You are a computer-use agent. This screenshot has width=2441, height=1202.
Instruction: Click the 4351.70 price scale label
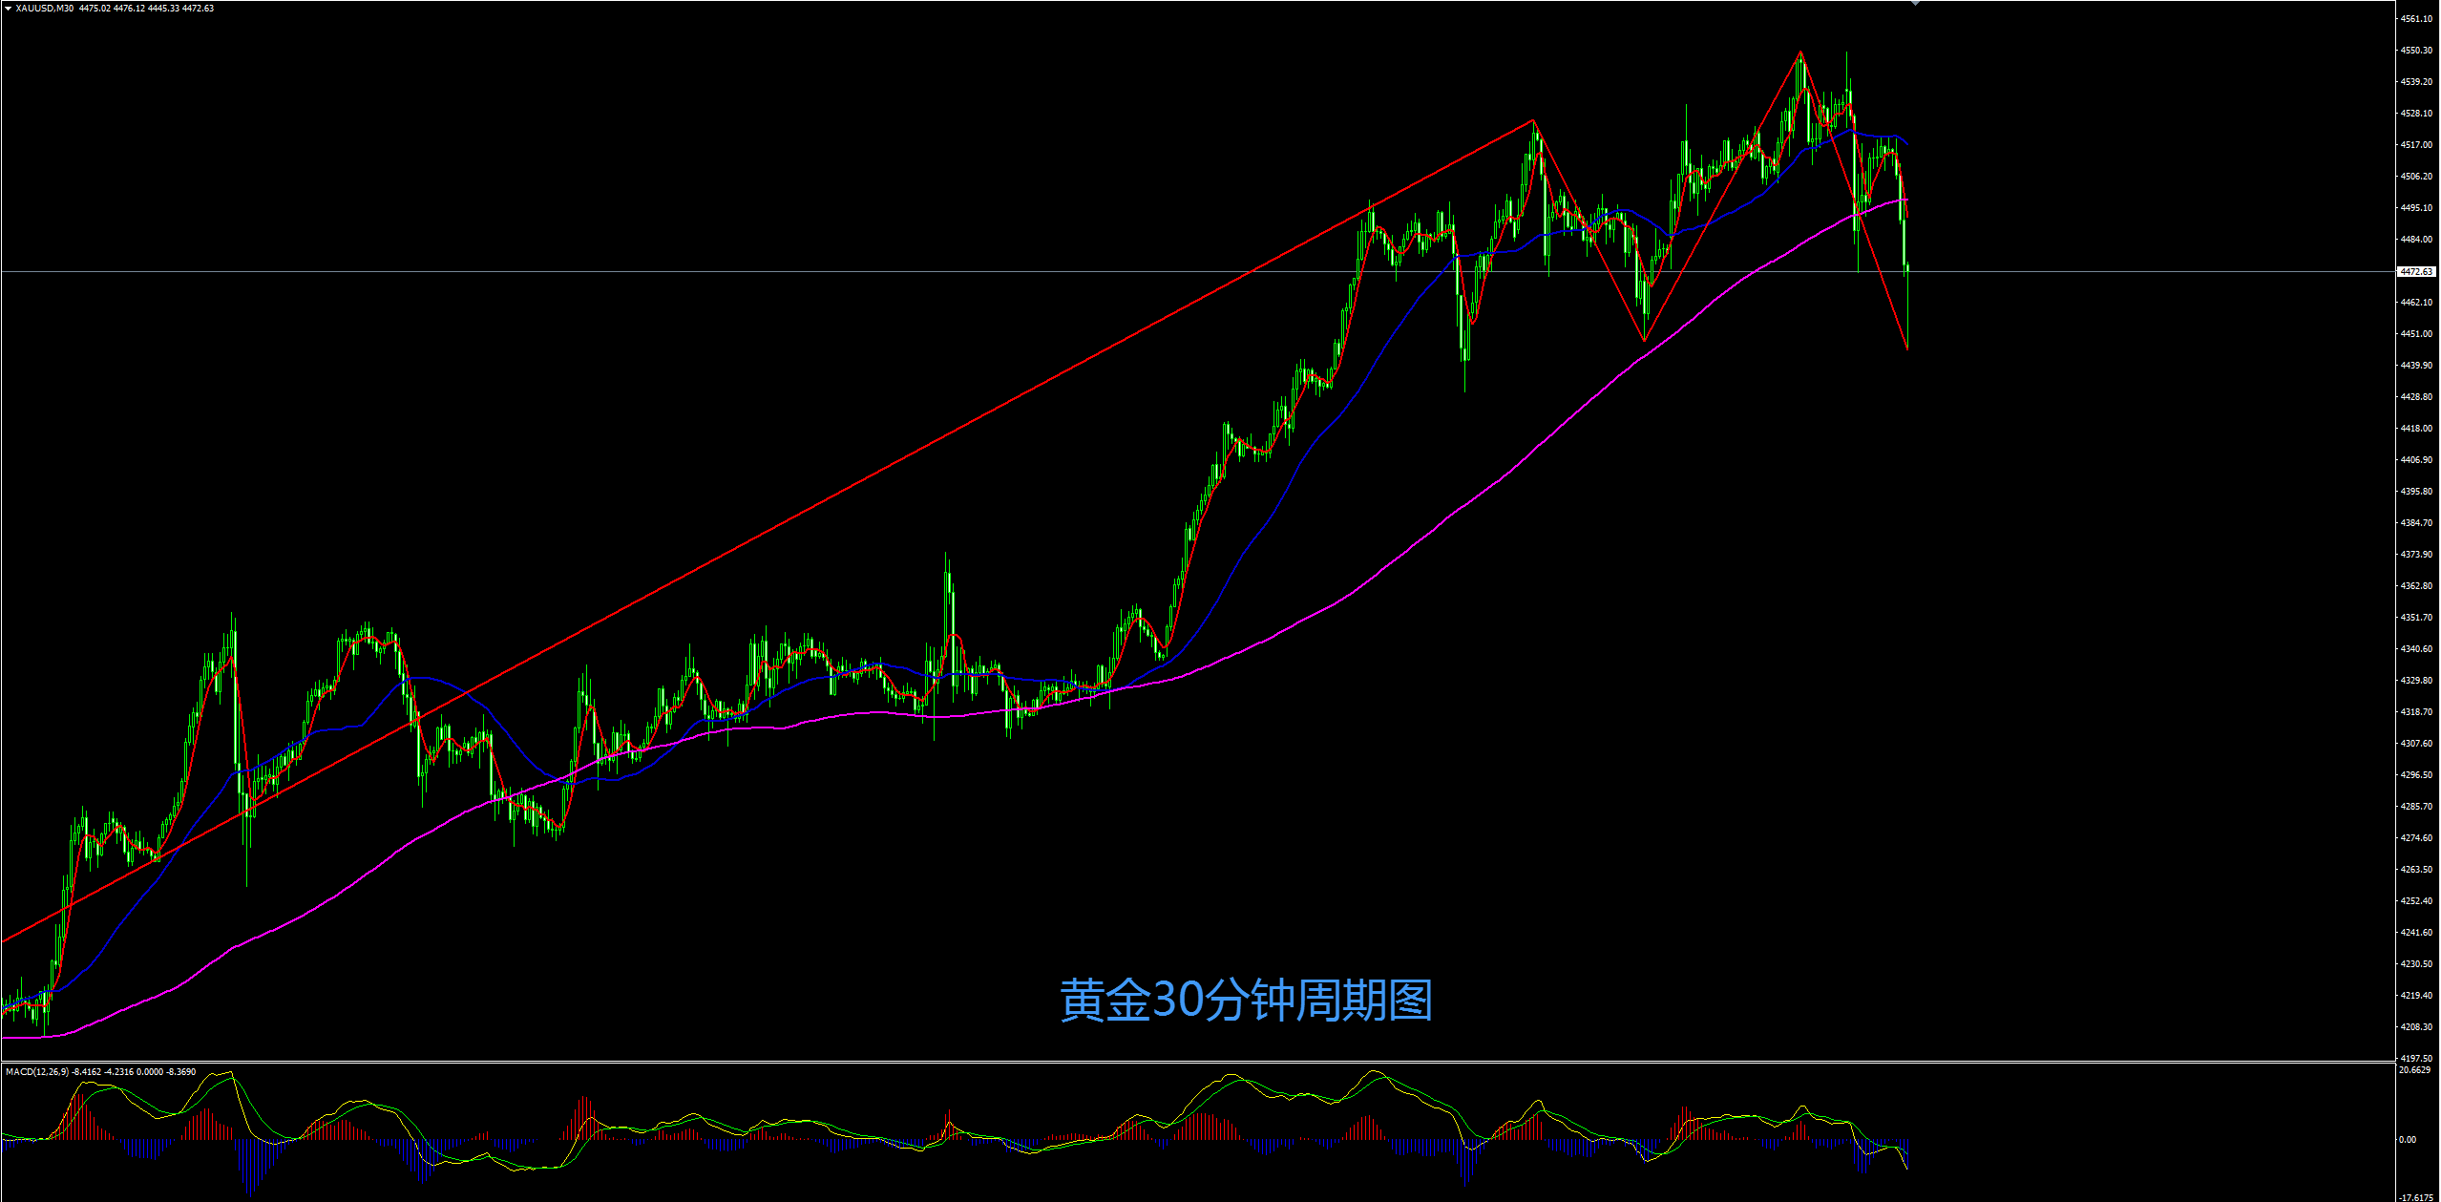pyautogui.click(x=2416, y=618)
